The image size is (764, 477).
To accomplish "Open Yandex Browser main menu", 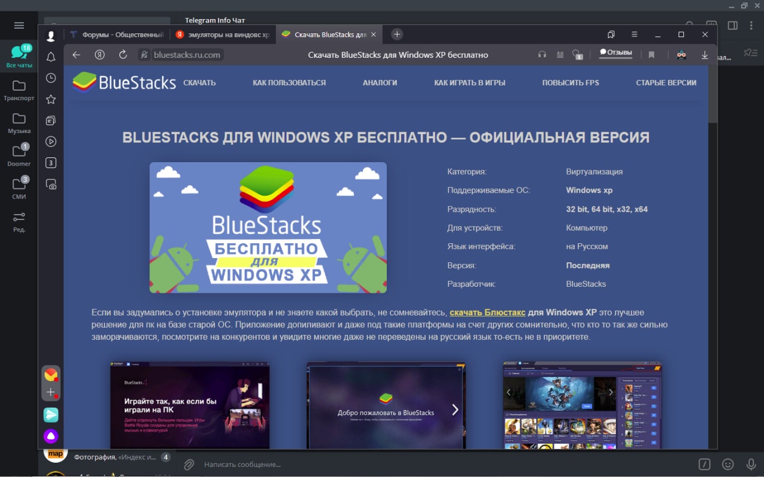I will tap(634, 35).
